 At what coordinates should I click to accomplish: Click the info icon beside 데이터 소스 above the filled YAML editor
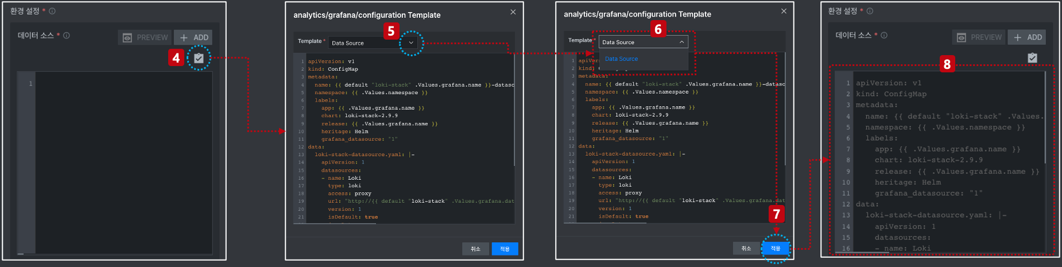884,36
